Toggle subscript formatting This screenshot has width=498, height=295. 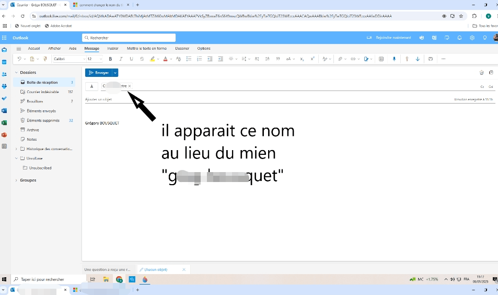click(302, 59)
